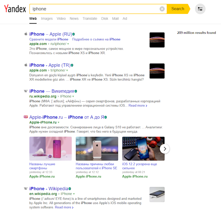This screenshot has width=221, height=214.
Task: Open the search settings slider icon
Action: [x=200, y=9]
